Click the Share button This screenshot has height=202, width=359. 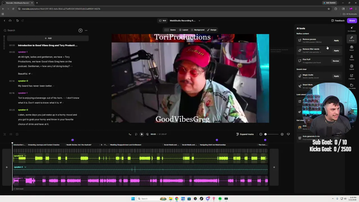click(352, 20)
